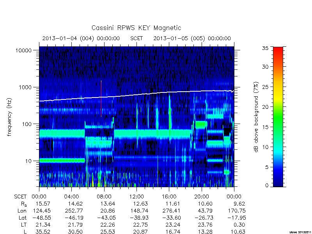Click the '25' color bar tick value
The width and height of the screenshot is (312, 234).
tap(265, 87)
